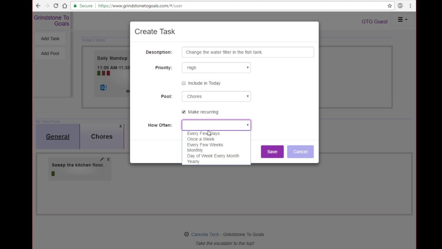Select Yearly from the list
The height and width of the screenshot is (249, 442).
pyautogui.click(x=193, y=162)
